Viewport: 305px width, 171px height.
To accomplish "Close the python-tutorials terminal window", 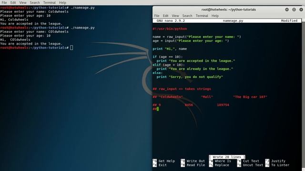I will [301, 9].
